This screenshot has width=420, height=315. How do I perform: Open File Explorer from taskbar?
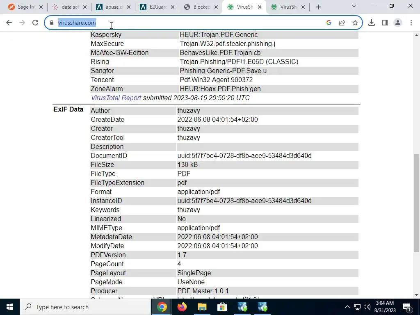pos(202,307)
